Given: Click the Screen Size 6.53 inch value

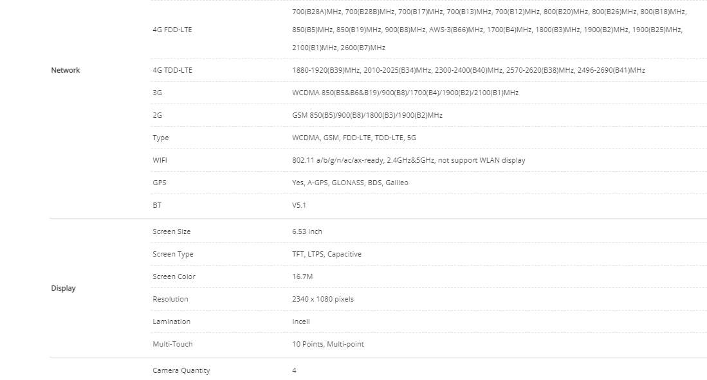Looking at the screenshot, I should pyautogui.click(x=307, y=231).
